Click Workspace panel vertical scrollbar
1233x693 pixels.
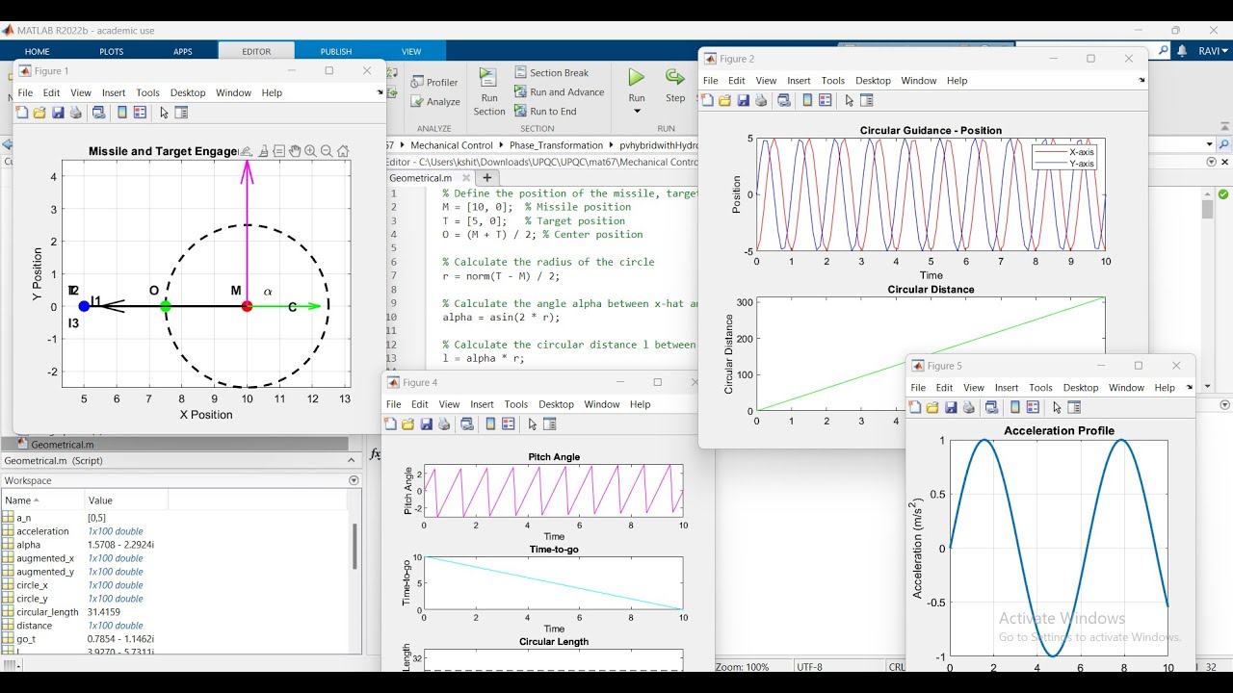(x=354, y=547)
